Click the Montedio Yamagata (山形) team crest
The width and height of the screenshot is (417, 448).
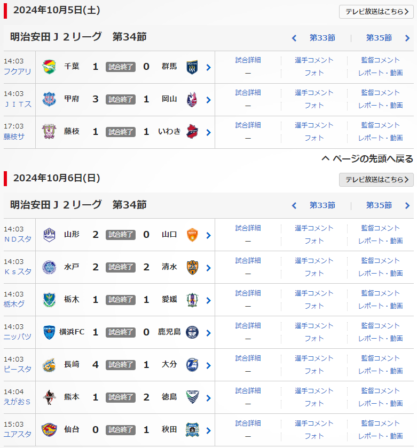pos(49,235)
